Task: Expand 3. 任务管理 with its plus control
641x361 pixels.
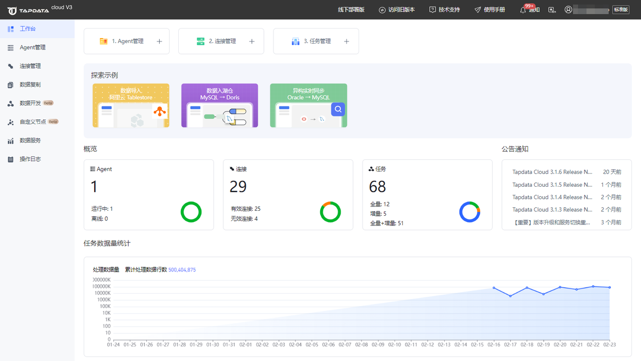Action: (346, 41)
